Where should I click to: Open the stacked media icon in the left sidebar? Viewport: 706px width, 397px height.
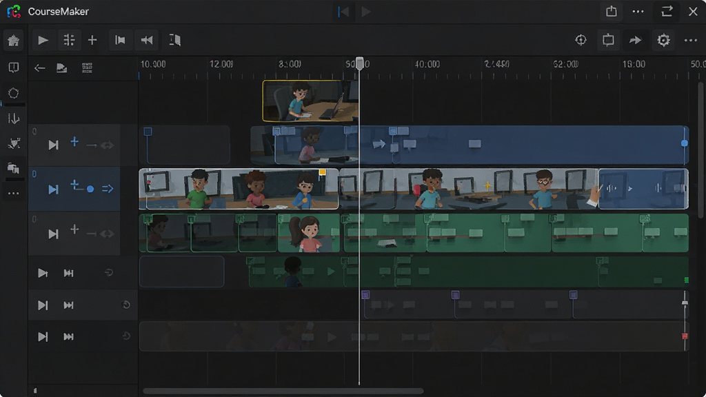[14, 168]
